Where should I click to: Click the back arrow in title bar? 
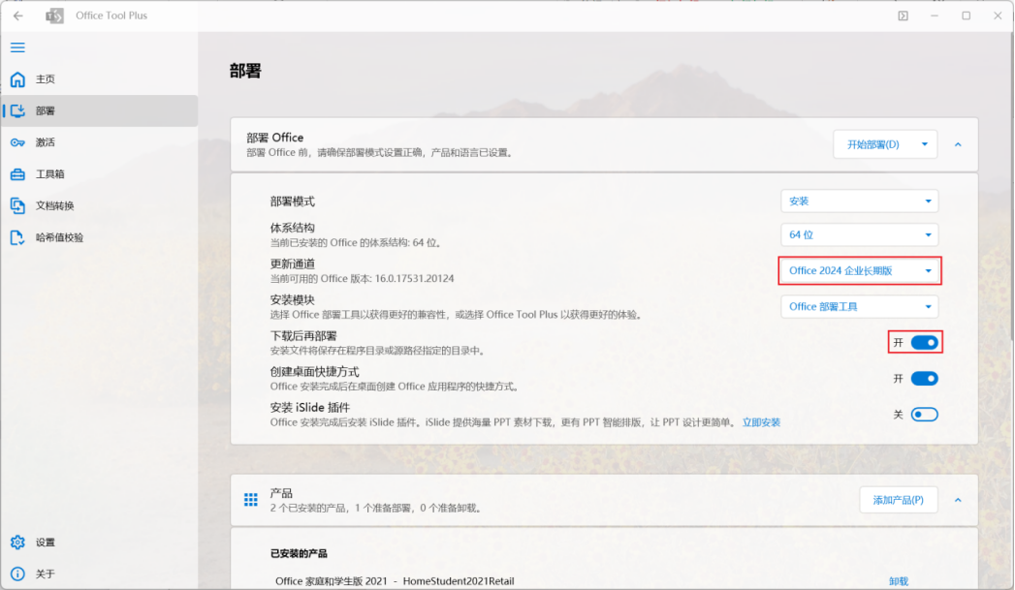coord(18,16)
